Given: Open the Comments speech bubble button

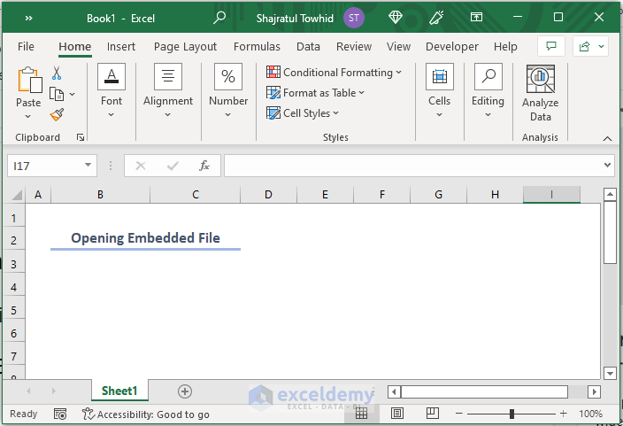Looking at the screenshot, I should [x=551, y=47].
